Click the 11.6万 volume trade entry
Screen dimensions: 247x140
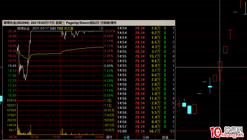click(155, 98)
